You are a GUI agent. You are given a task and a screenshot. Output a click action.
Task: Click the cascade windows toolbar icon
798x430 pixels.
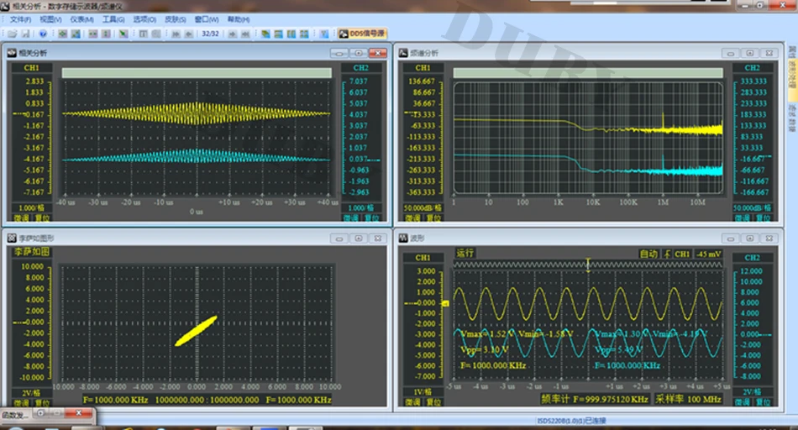coord(265,34)
